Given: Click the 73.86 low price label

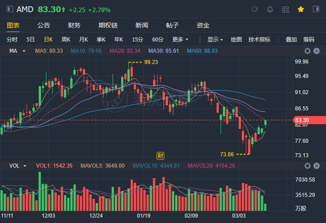Looking at the screenshot, I should click(227, 155).
